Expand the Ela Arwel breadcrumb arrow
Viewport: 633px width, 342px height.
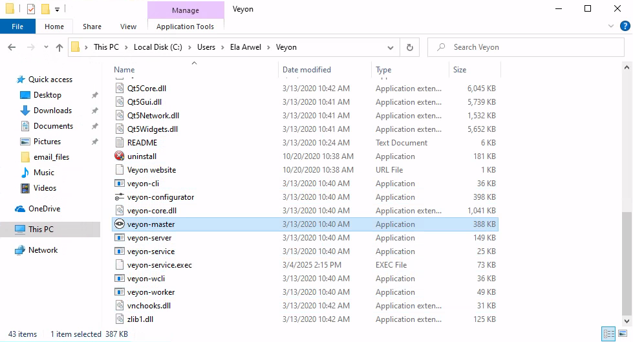pos(268,47)
